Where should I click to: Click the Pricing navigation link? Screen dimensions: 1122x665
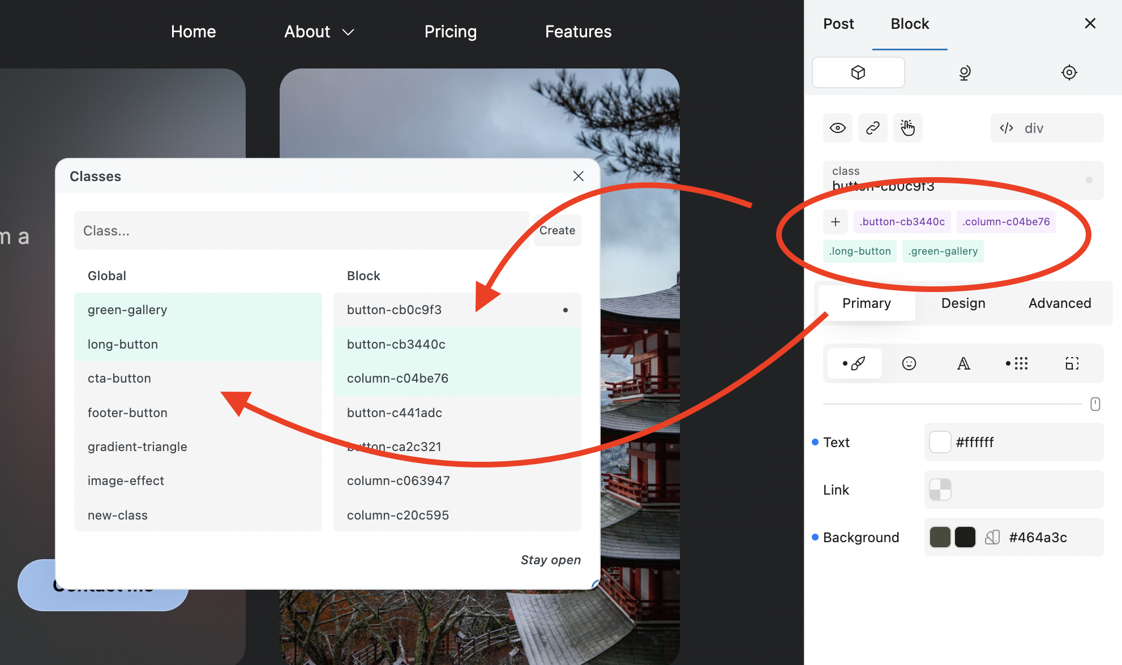tap(450, 32)
